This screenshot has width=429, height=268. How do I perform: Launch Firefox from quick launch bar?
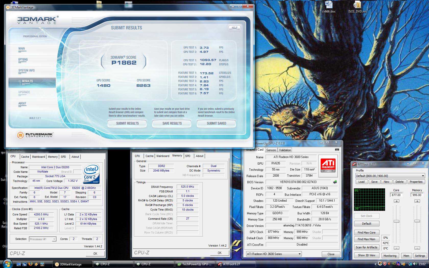pos(30,264)
